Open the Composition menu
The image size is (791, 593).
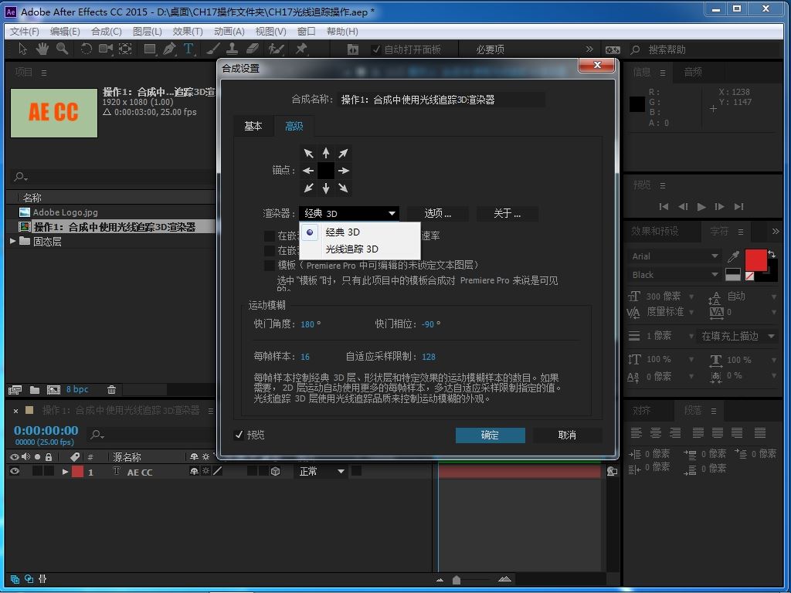coord(106,31)
